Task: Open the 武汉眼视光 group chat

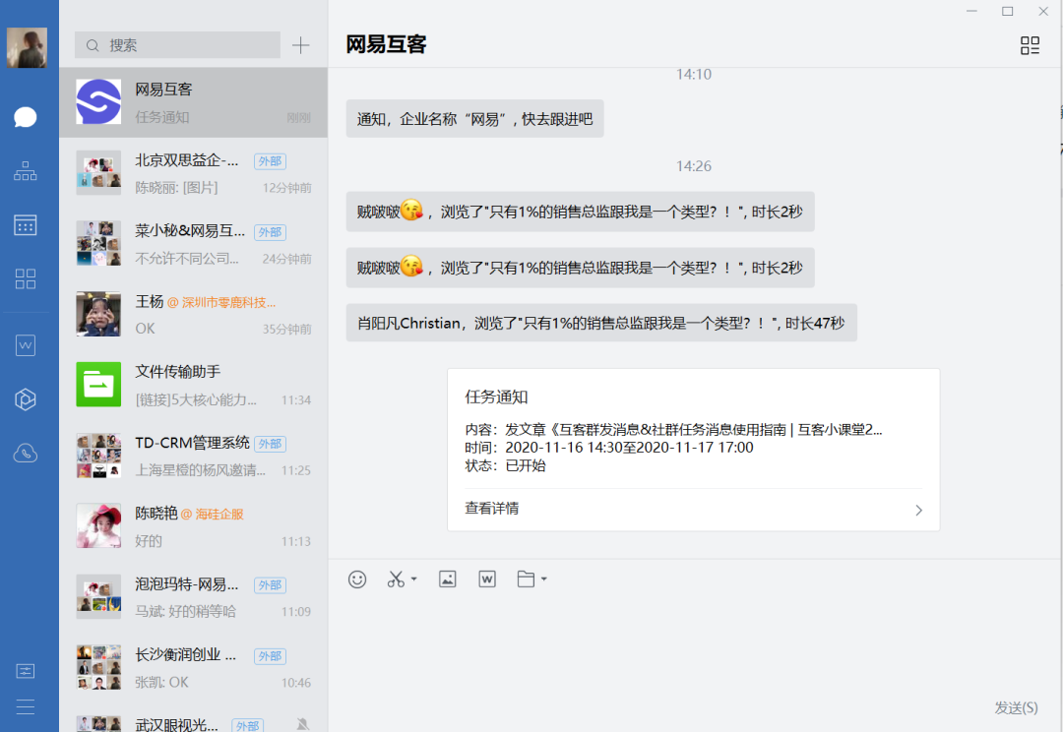Action: click(193, 718)
